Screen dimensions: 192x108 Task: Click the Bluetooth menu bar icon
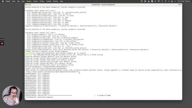click(162, 1)
